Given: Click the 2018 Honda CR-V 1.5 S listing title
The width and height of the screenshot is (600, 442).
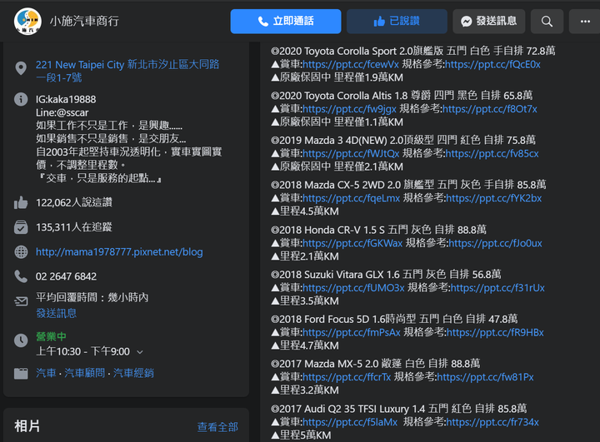Looking at the screenshot, I should pyautogui.click(x=378, y=230).
